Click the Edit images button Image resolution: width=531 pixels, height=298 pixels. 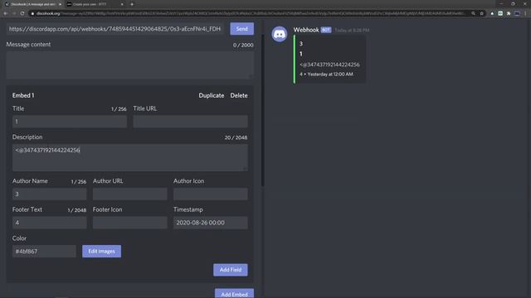(101, 252)
